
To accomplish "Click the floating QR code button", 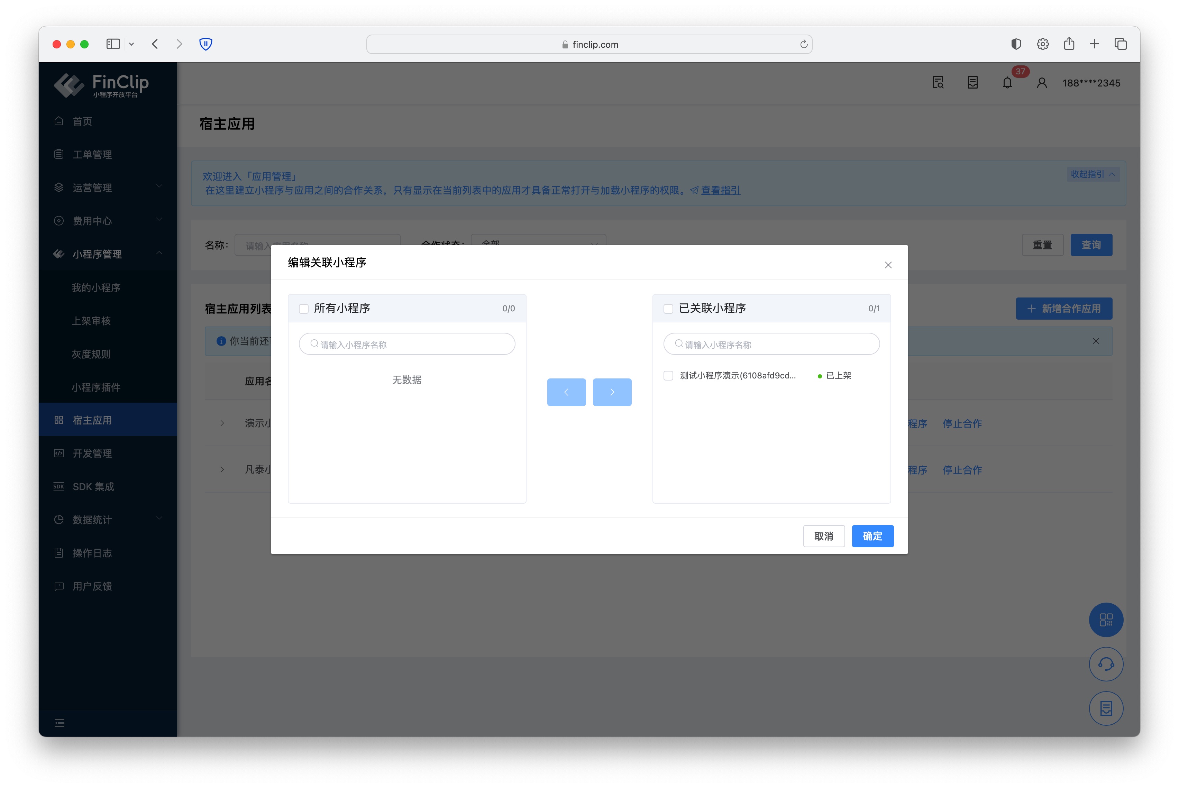I will coord(1106,620).
